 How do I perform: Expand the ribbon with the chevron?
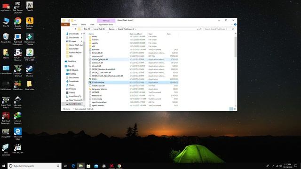[232, 24]
